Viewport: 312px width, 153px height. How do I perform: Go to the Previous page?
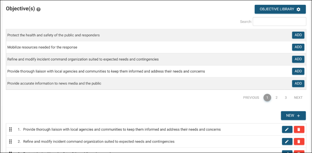coord(251,98)
